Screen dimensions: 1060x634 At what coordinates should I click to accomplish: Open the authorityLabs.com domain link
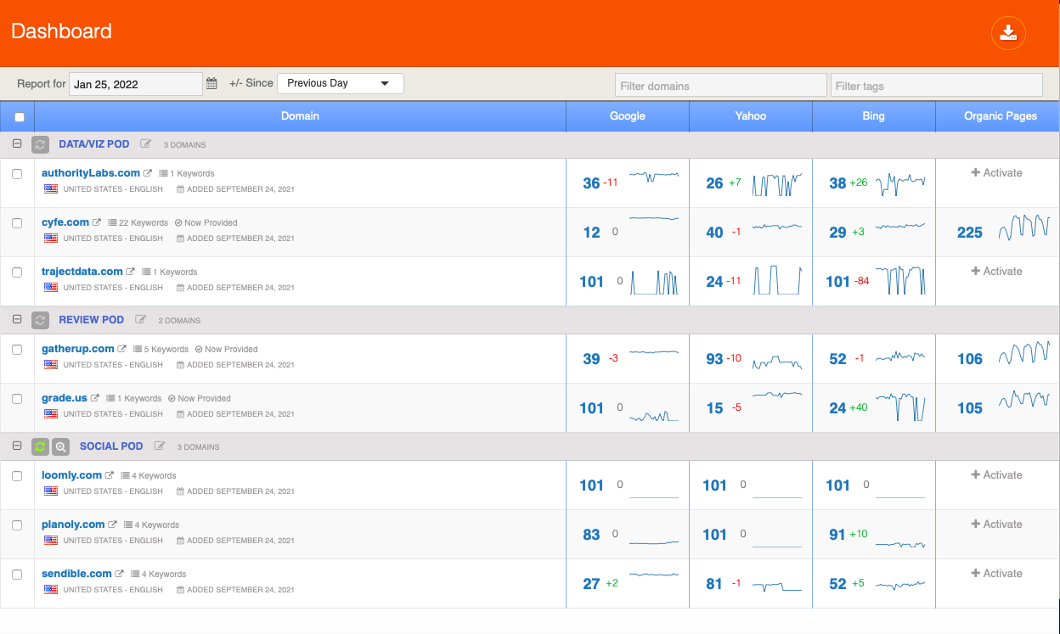tap(91, 173)
